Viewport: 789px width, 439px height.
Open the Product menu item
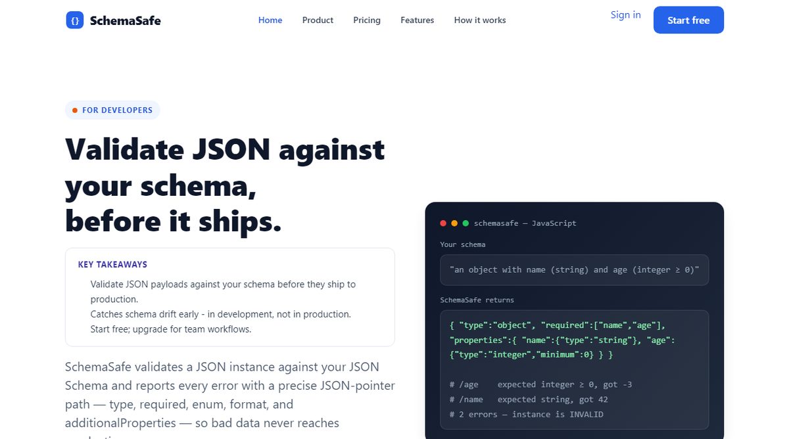point(318,20)
